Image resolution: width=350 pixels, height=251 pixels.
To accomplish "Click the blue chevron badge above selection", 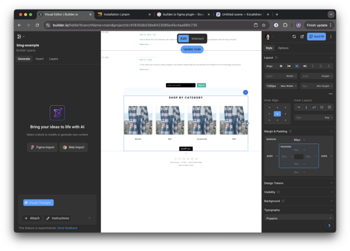I will pos(245,92).
